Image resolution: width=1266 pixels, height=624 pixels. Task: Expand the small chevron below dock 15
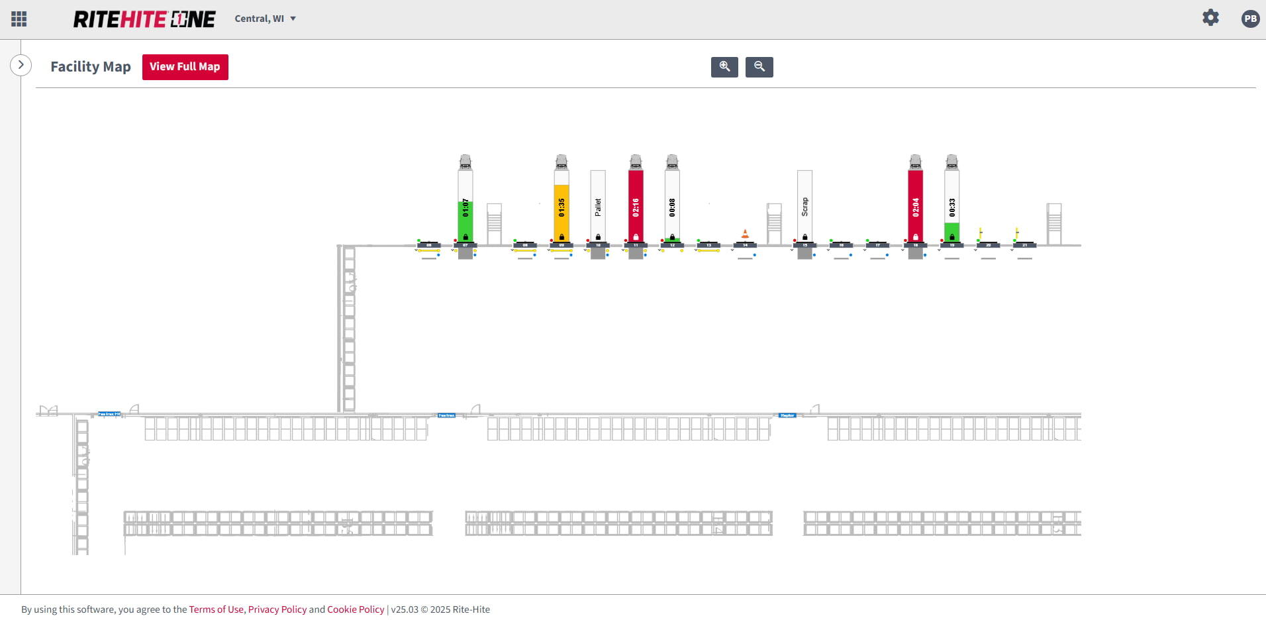793,250
